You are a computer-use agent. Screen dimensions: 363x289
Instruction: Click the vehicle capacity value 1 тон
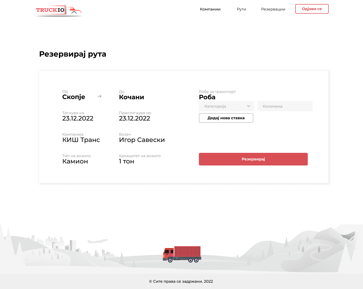tap(126, 161)
